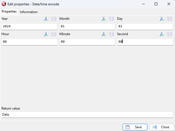The width and height of the screenshot is (175, 131).
Task: Click the quote icon next to Day
Action: (x=169, y=19)
